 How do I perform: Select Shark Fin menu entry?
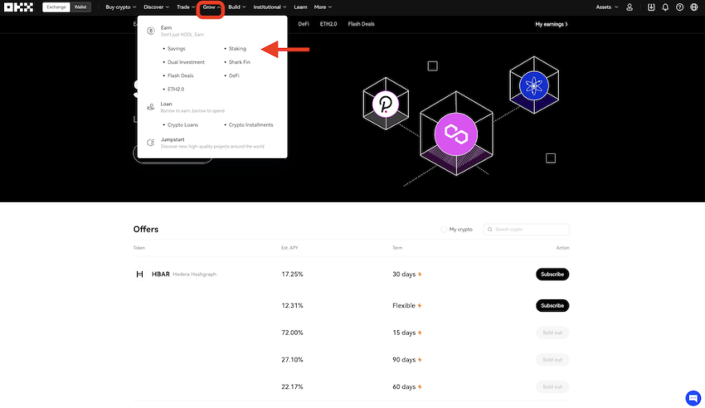pos(239,62)
